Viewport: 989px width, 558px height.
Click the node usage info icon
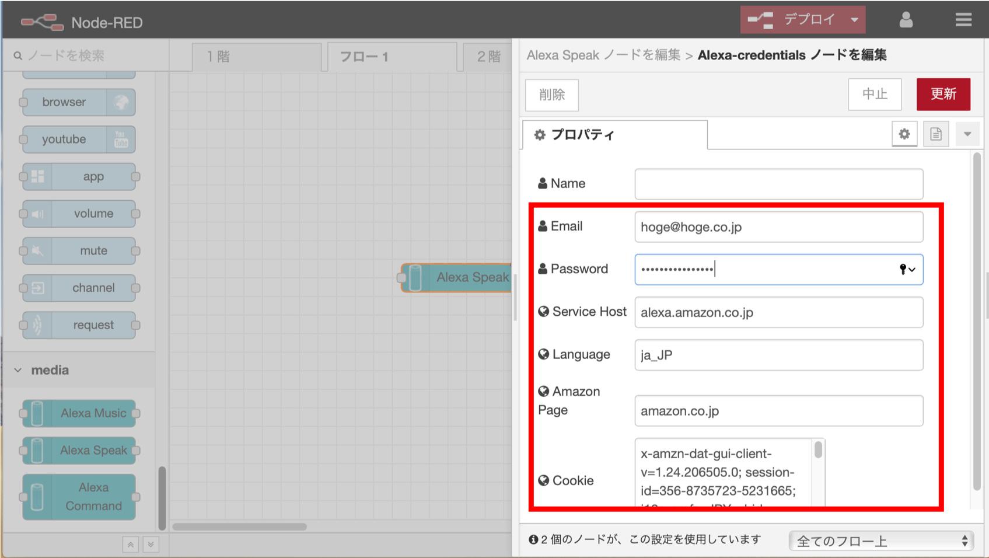(533, 539)
